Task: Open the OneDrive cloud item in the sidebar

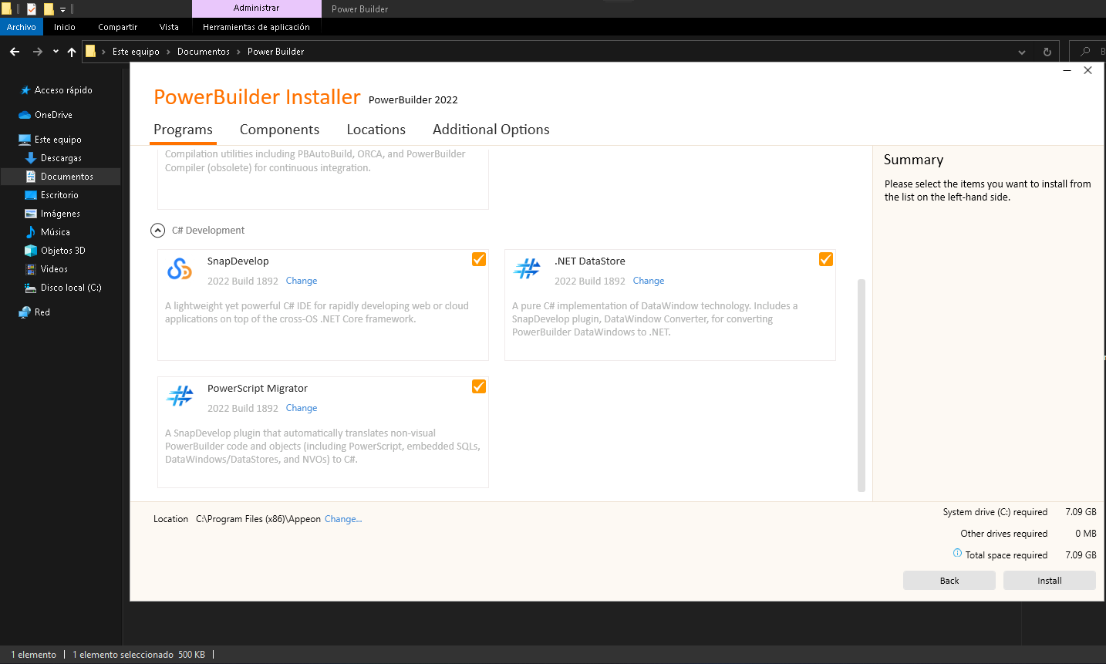Action: coord(53,115)
